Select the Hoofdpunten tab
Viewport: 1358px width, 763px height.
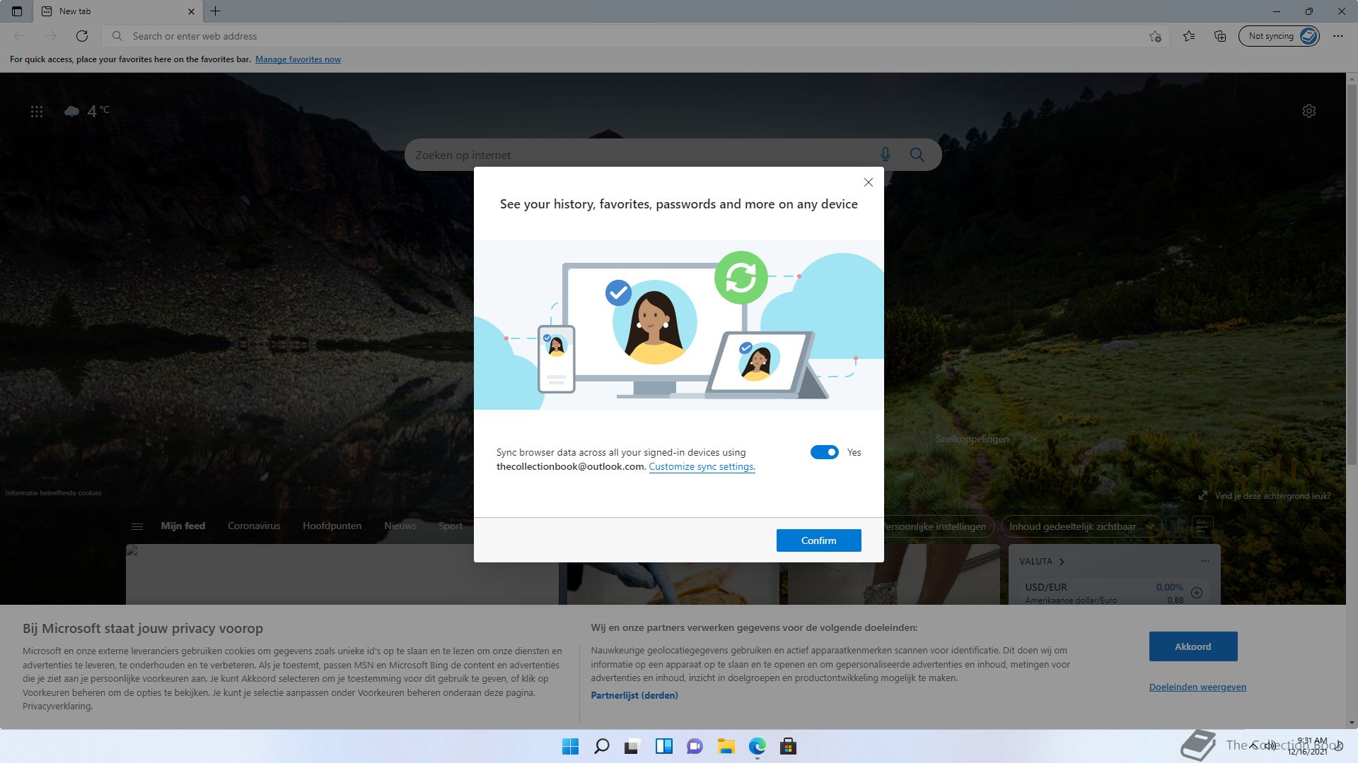(x=332, y=526)
